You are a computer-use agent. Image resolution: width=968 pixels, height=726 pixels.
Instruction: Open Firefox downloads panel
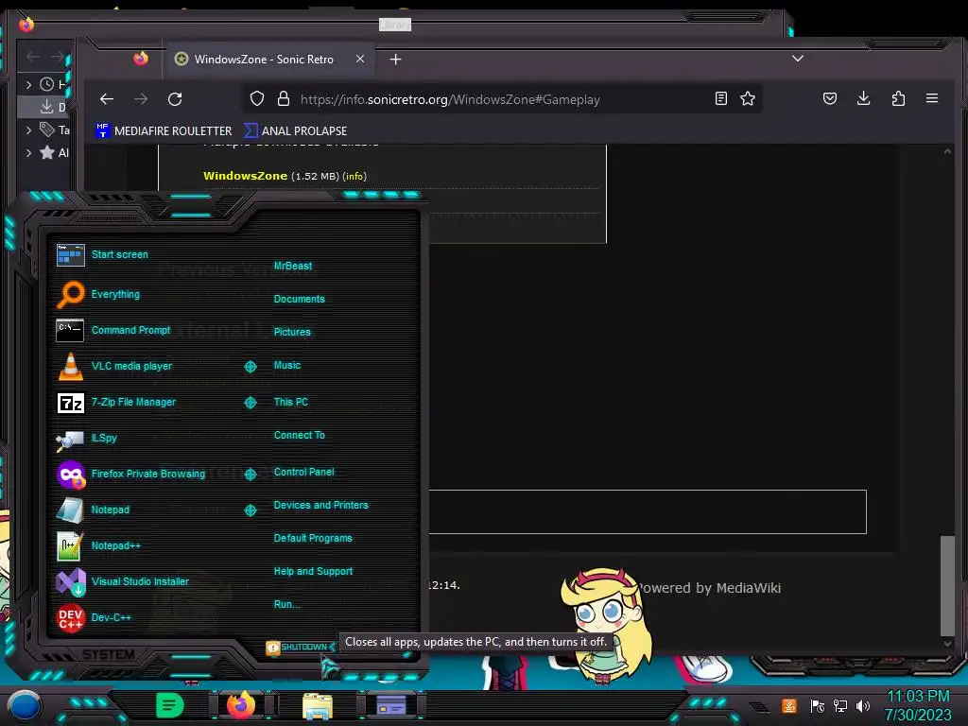click(864, 98)
